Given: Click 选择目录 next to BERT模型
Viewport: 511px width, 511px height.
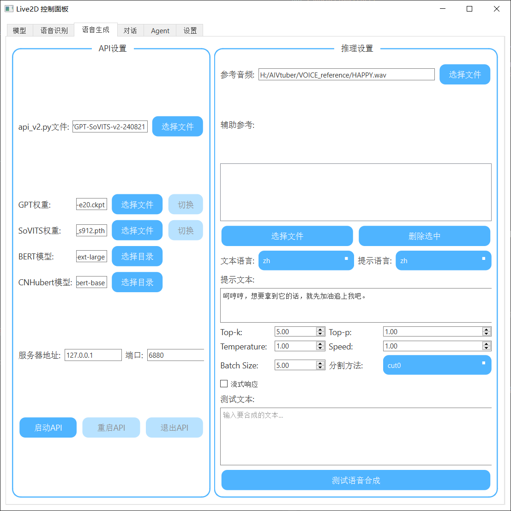Looking at the screenshot, I should coord(137,256).
